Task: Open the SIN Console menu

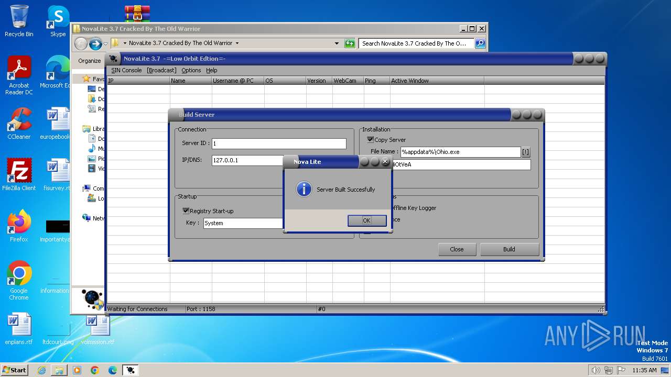Action: (126, 70)
